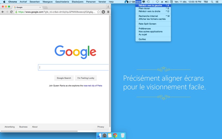The height and width of the screenshot is (139, 222).
Task: Open Finder from the Dock
Action: 99,135
